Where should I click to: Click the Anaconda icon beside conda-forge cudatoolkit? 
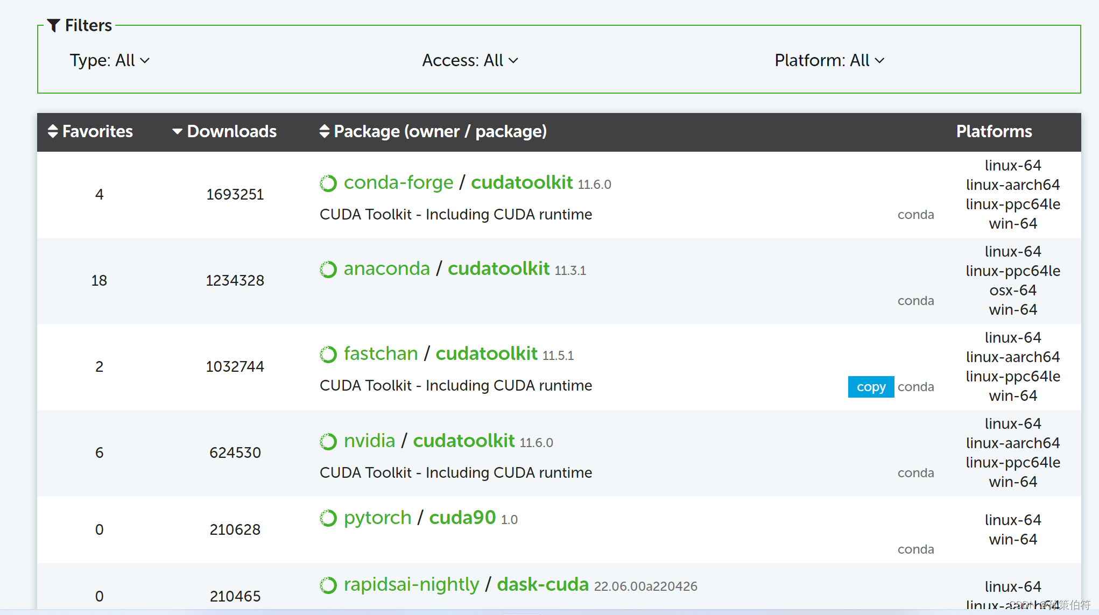pyautogui.click(x=328, y=183)
